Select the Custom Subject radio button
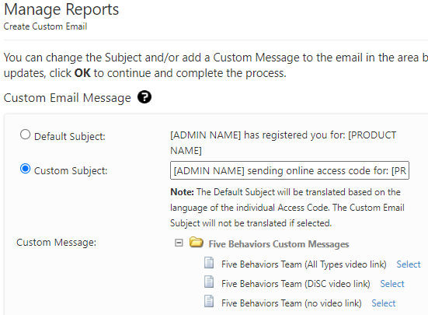 click(x=25, y=169)
